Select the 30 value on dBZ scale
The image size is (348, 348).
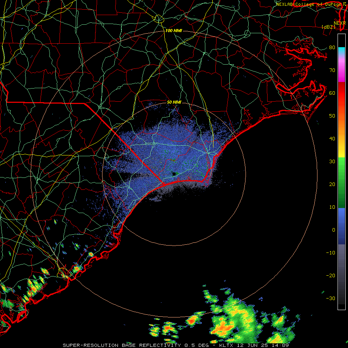(x=332, y=161)
